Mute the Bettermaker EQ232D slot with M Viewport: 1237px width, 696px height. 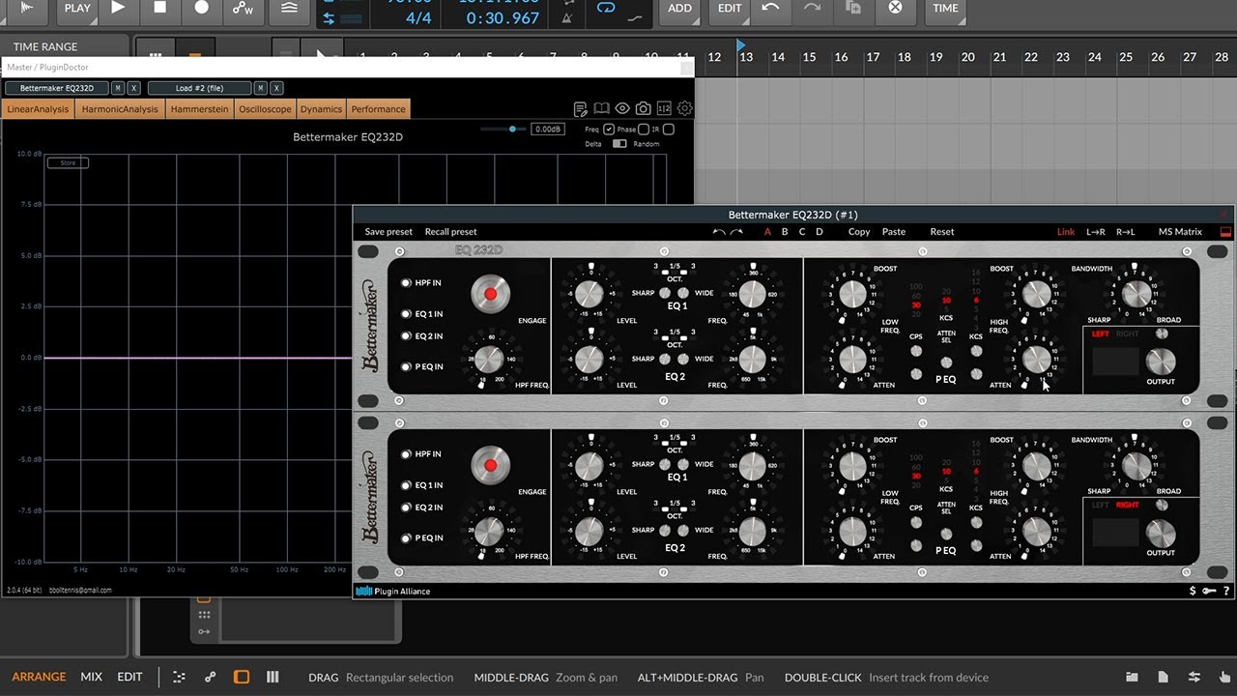tap(118, 88)
